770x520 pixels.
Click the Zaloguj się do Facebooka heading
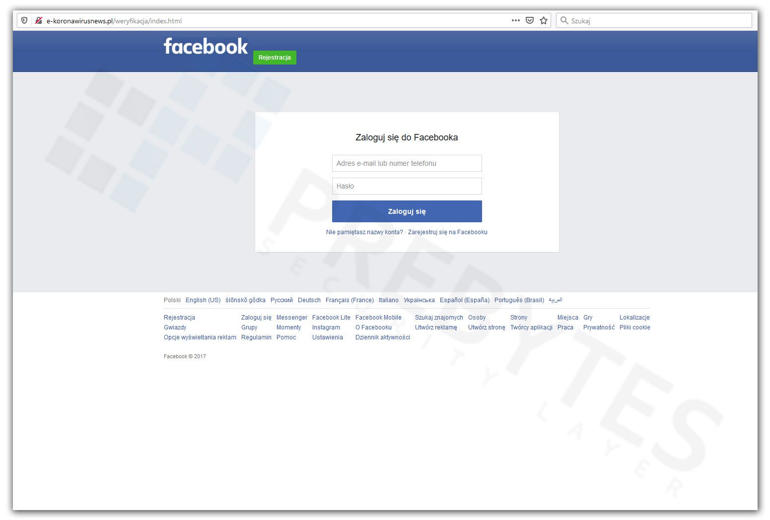click(407, 137)
